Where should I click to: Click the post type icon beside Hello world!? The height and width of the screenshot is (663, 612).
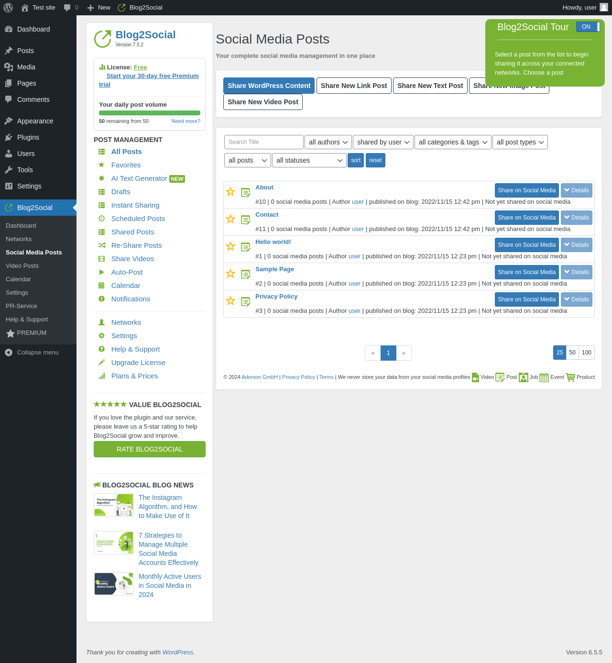(246, 247)
